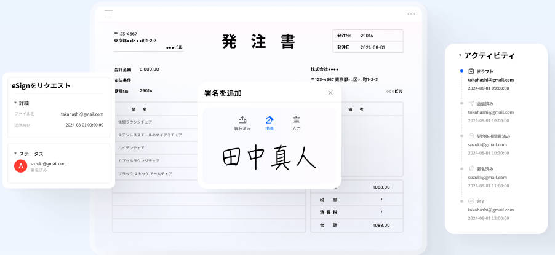This screenshot has width=555, height=255.
Task: Click the 発注日 date field 2024-08-01
Action: [380, 47]
